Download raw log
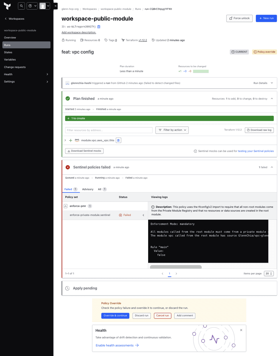Screen dimensions: 279x356 [x=259, y=130]
